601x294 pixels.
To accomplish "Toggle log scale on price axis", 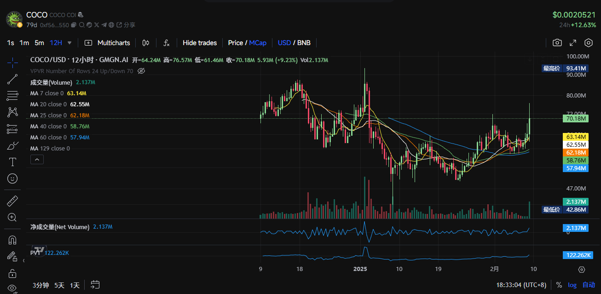I will point(572,285).
